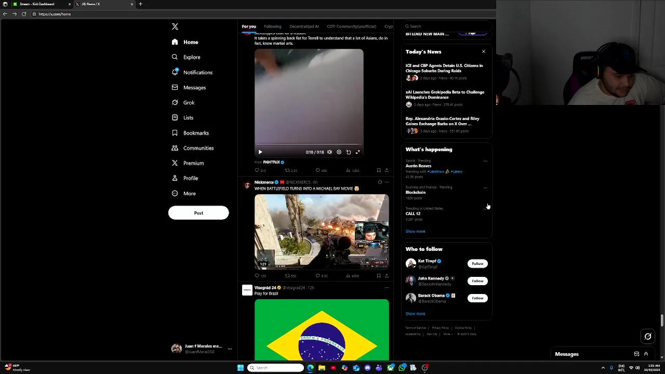Open the floating Grok button

[x=648, y=337]
